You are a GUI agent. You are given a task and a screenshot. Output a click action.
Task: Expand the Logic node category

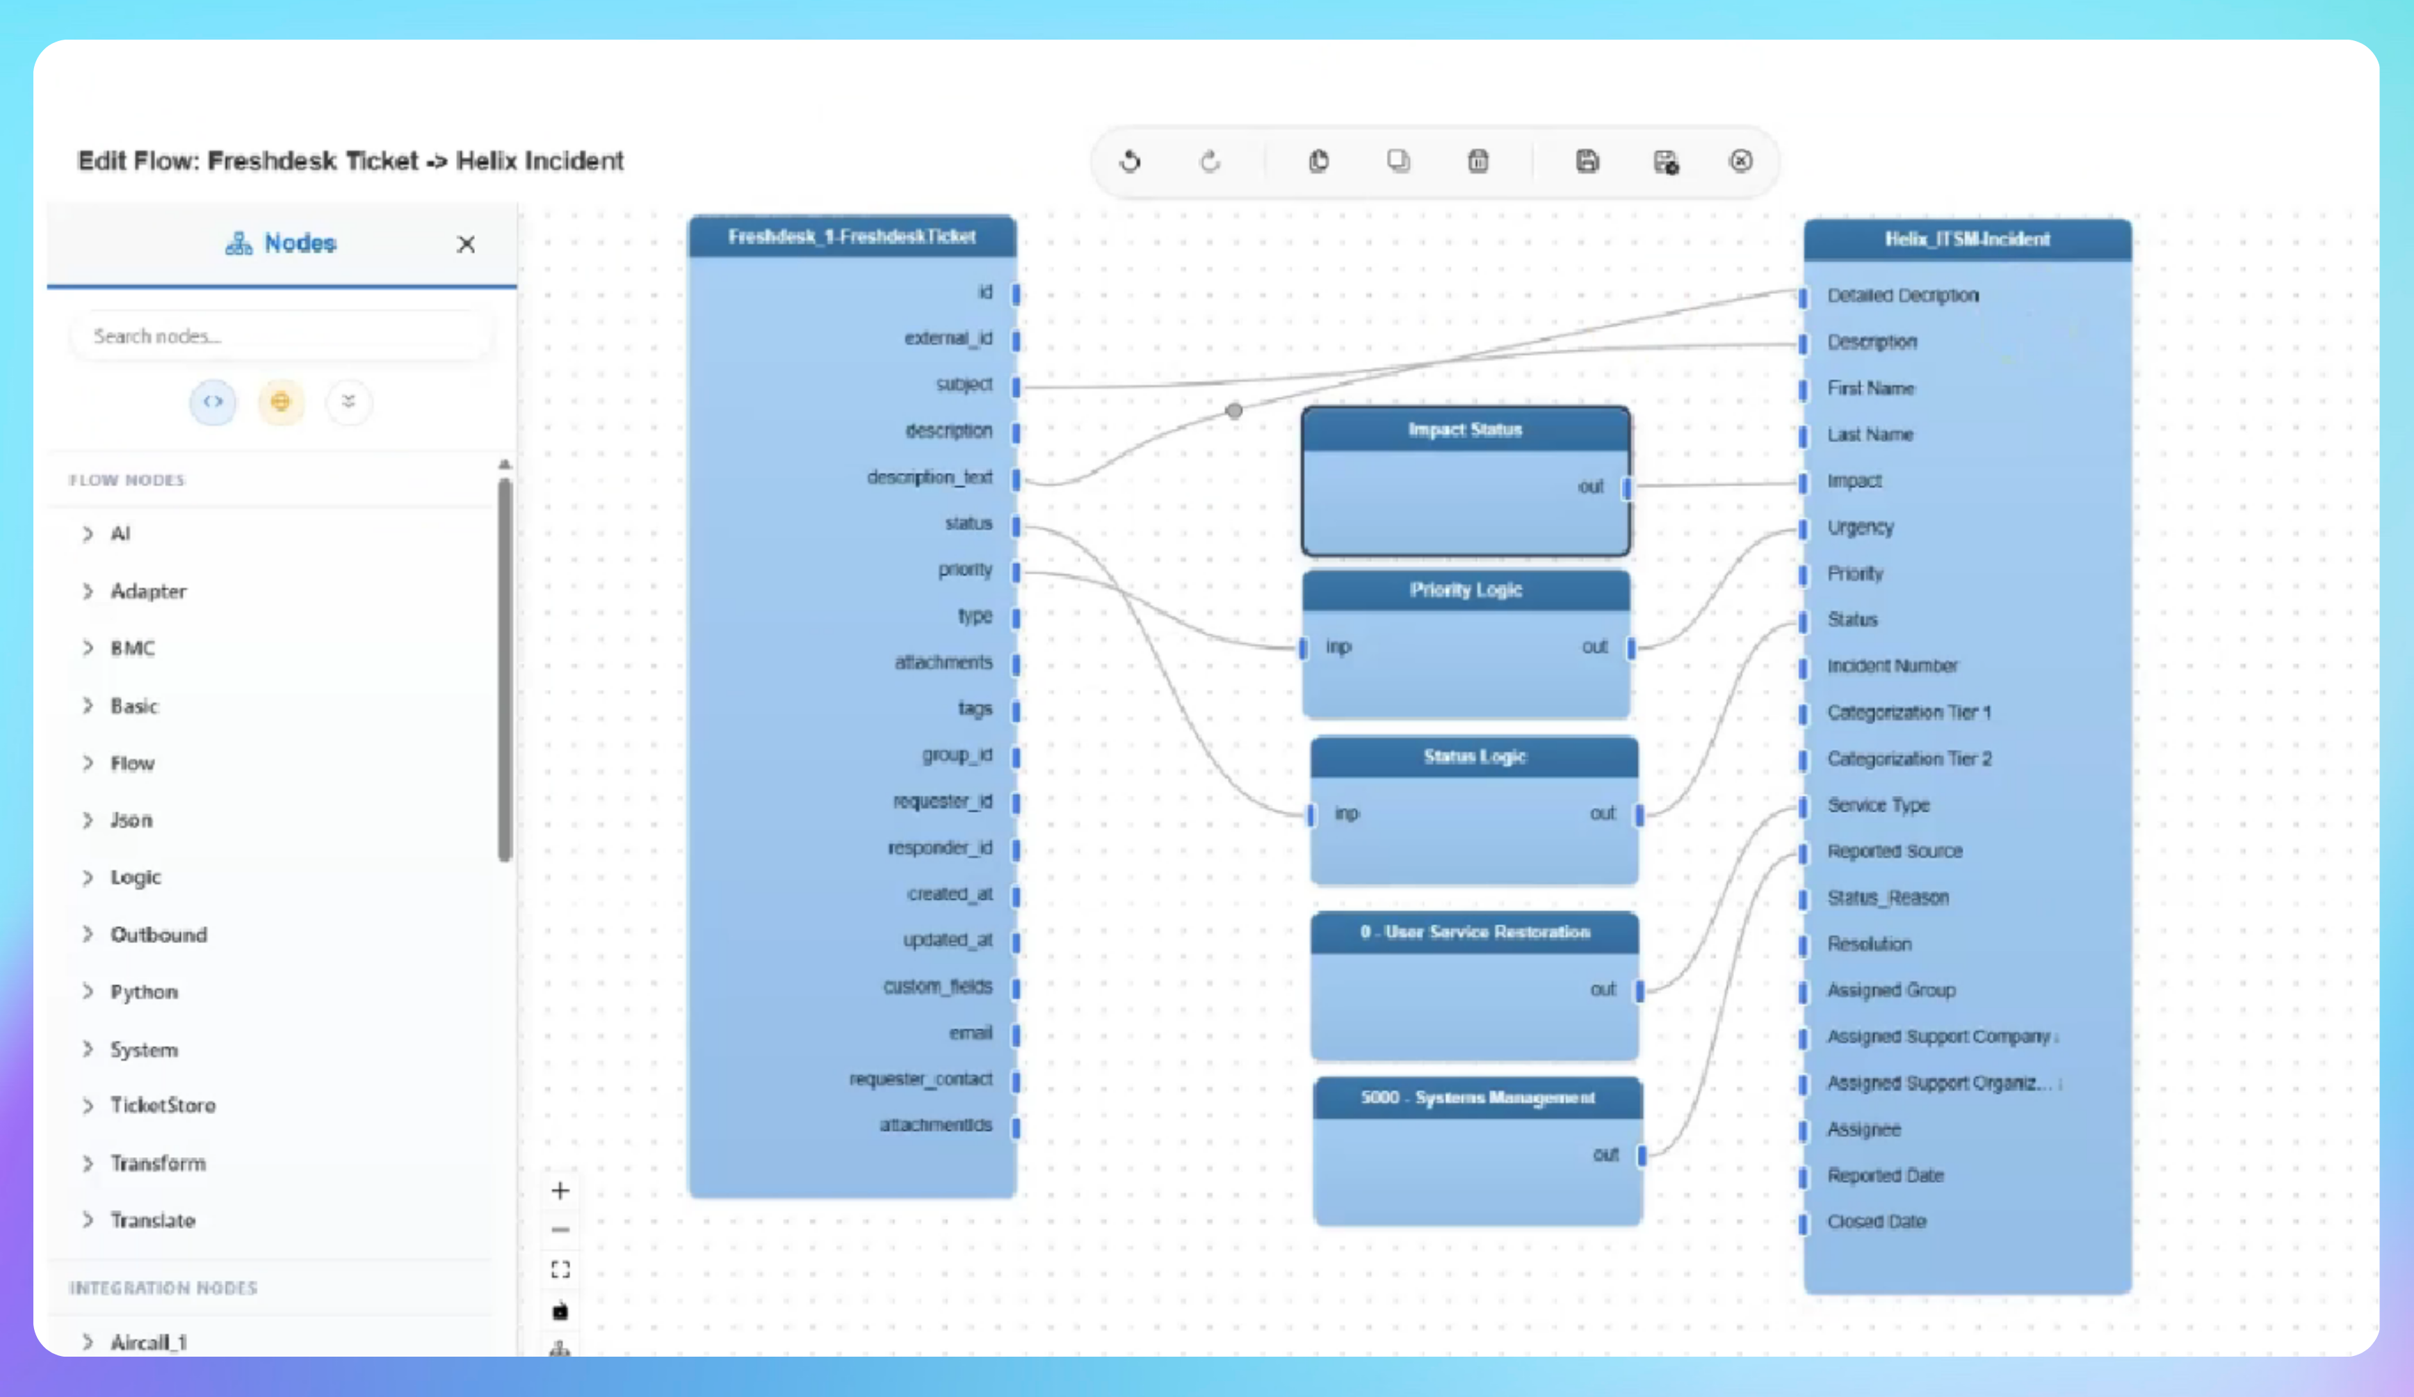[x=135, y=878]
